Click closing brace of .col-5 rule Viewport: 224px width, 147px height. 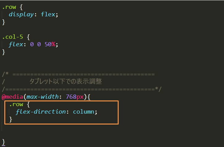(4, 52)
